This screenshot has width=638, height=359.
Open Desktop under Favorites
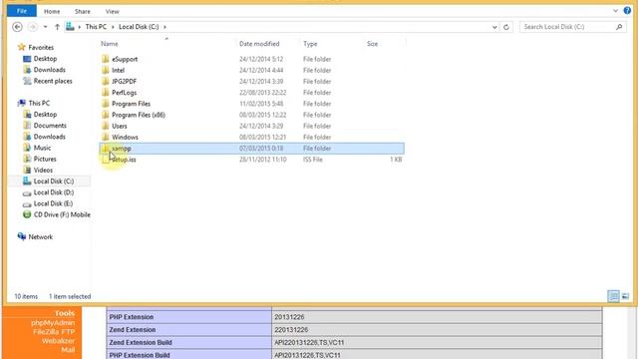pyautogui.click(x=45, y=59)
